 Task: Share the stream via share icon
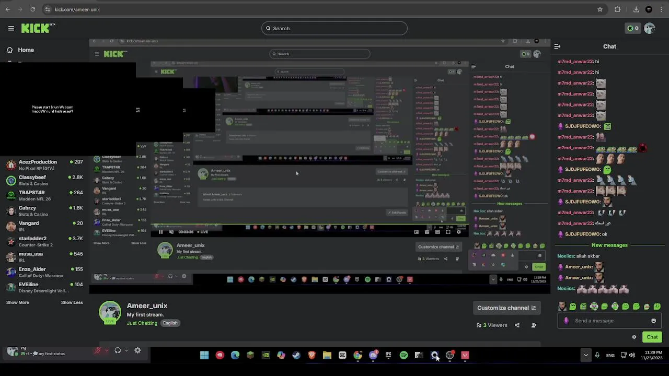517,325
